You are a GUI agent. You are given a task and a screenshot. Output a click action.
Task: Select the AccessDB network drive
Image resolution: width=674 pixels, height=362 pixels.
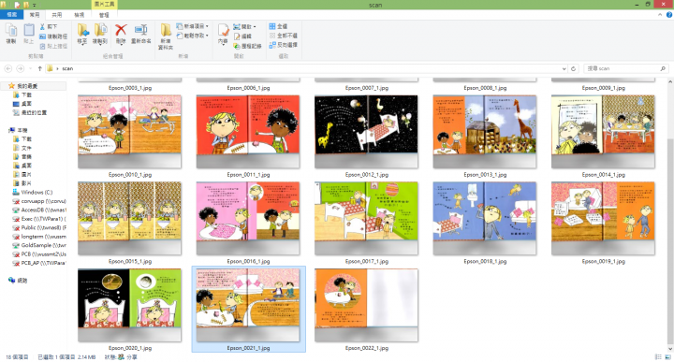click(x=39, y=210)
